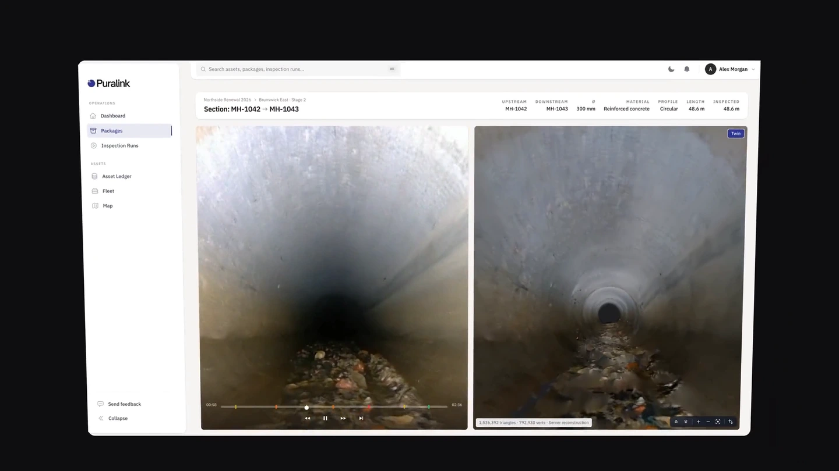The image size is (839, 471).
Task: Focus the search assets field
Action: tap(298, 69)
